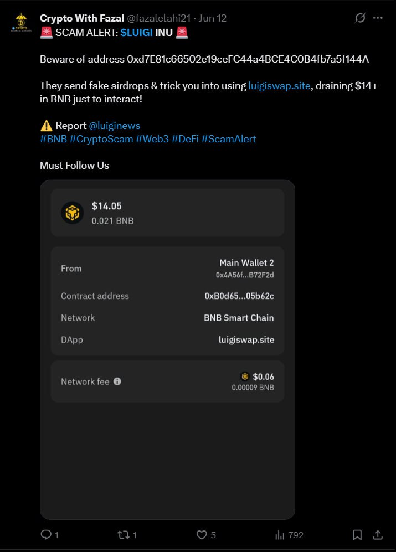Bookmark this scam alert post
Screen dimensions: 396x552
pyautogui.click(x=358, y=535)
